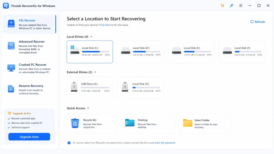274x154 pixels.
Task: Click the yellow Select Folder icon
Action: click(188, 123)
